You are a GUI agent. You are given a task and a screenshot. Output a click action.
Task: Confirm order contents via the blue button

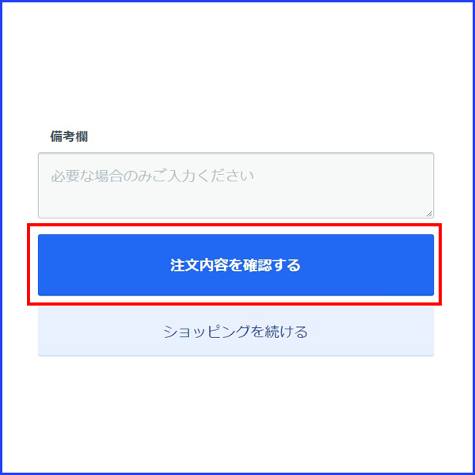(x=236, y=264)
